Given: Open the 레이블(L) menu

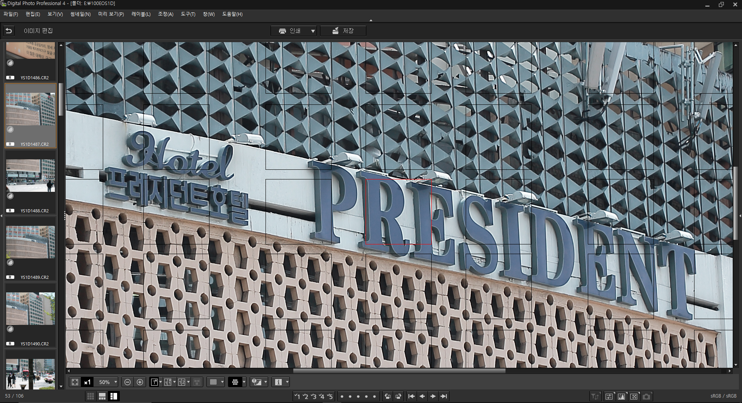Looking at the screenshot, I should pos(141,14).
